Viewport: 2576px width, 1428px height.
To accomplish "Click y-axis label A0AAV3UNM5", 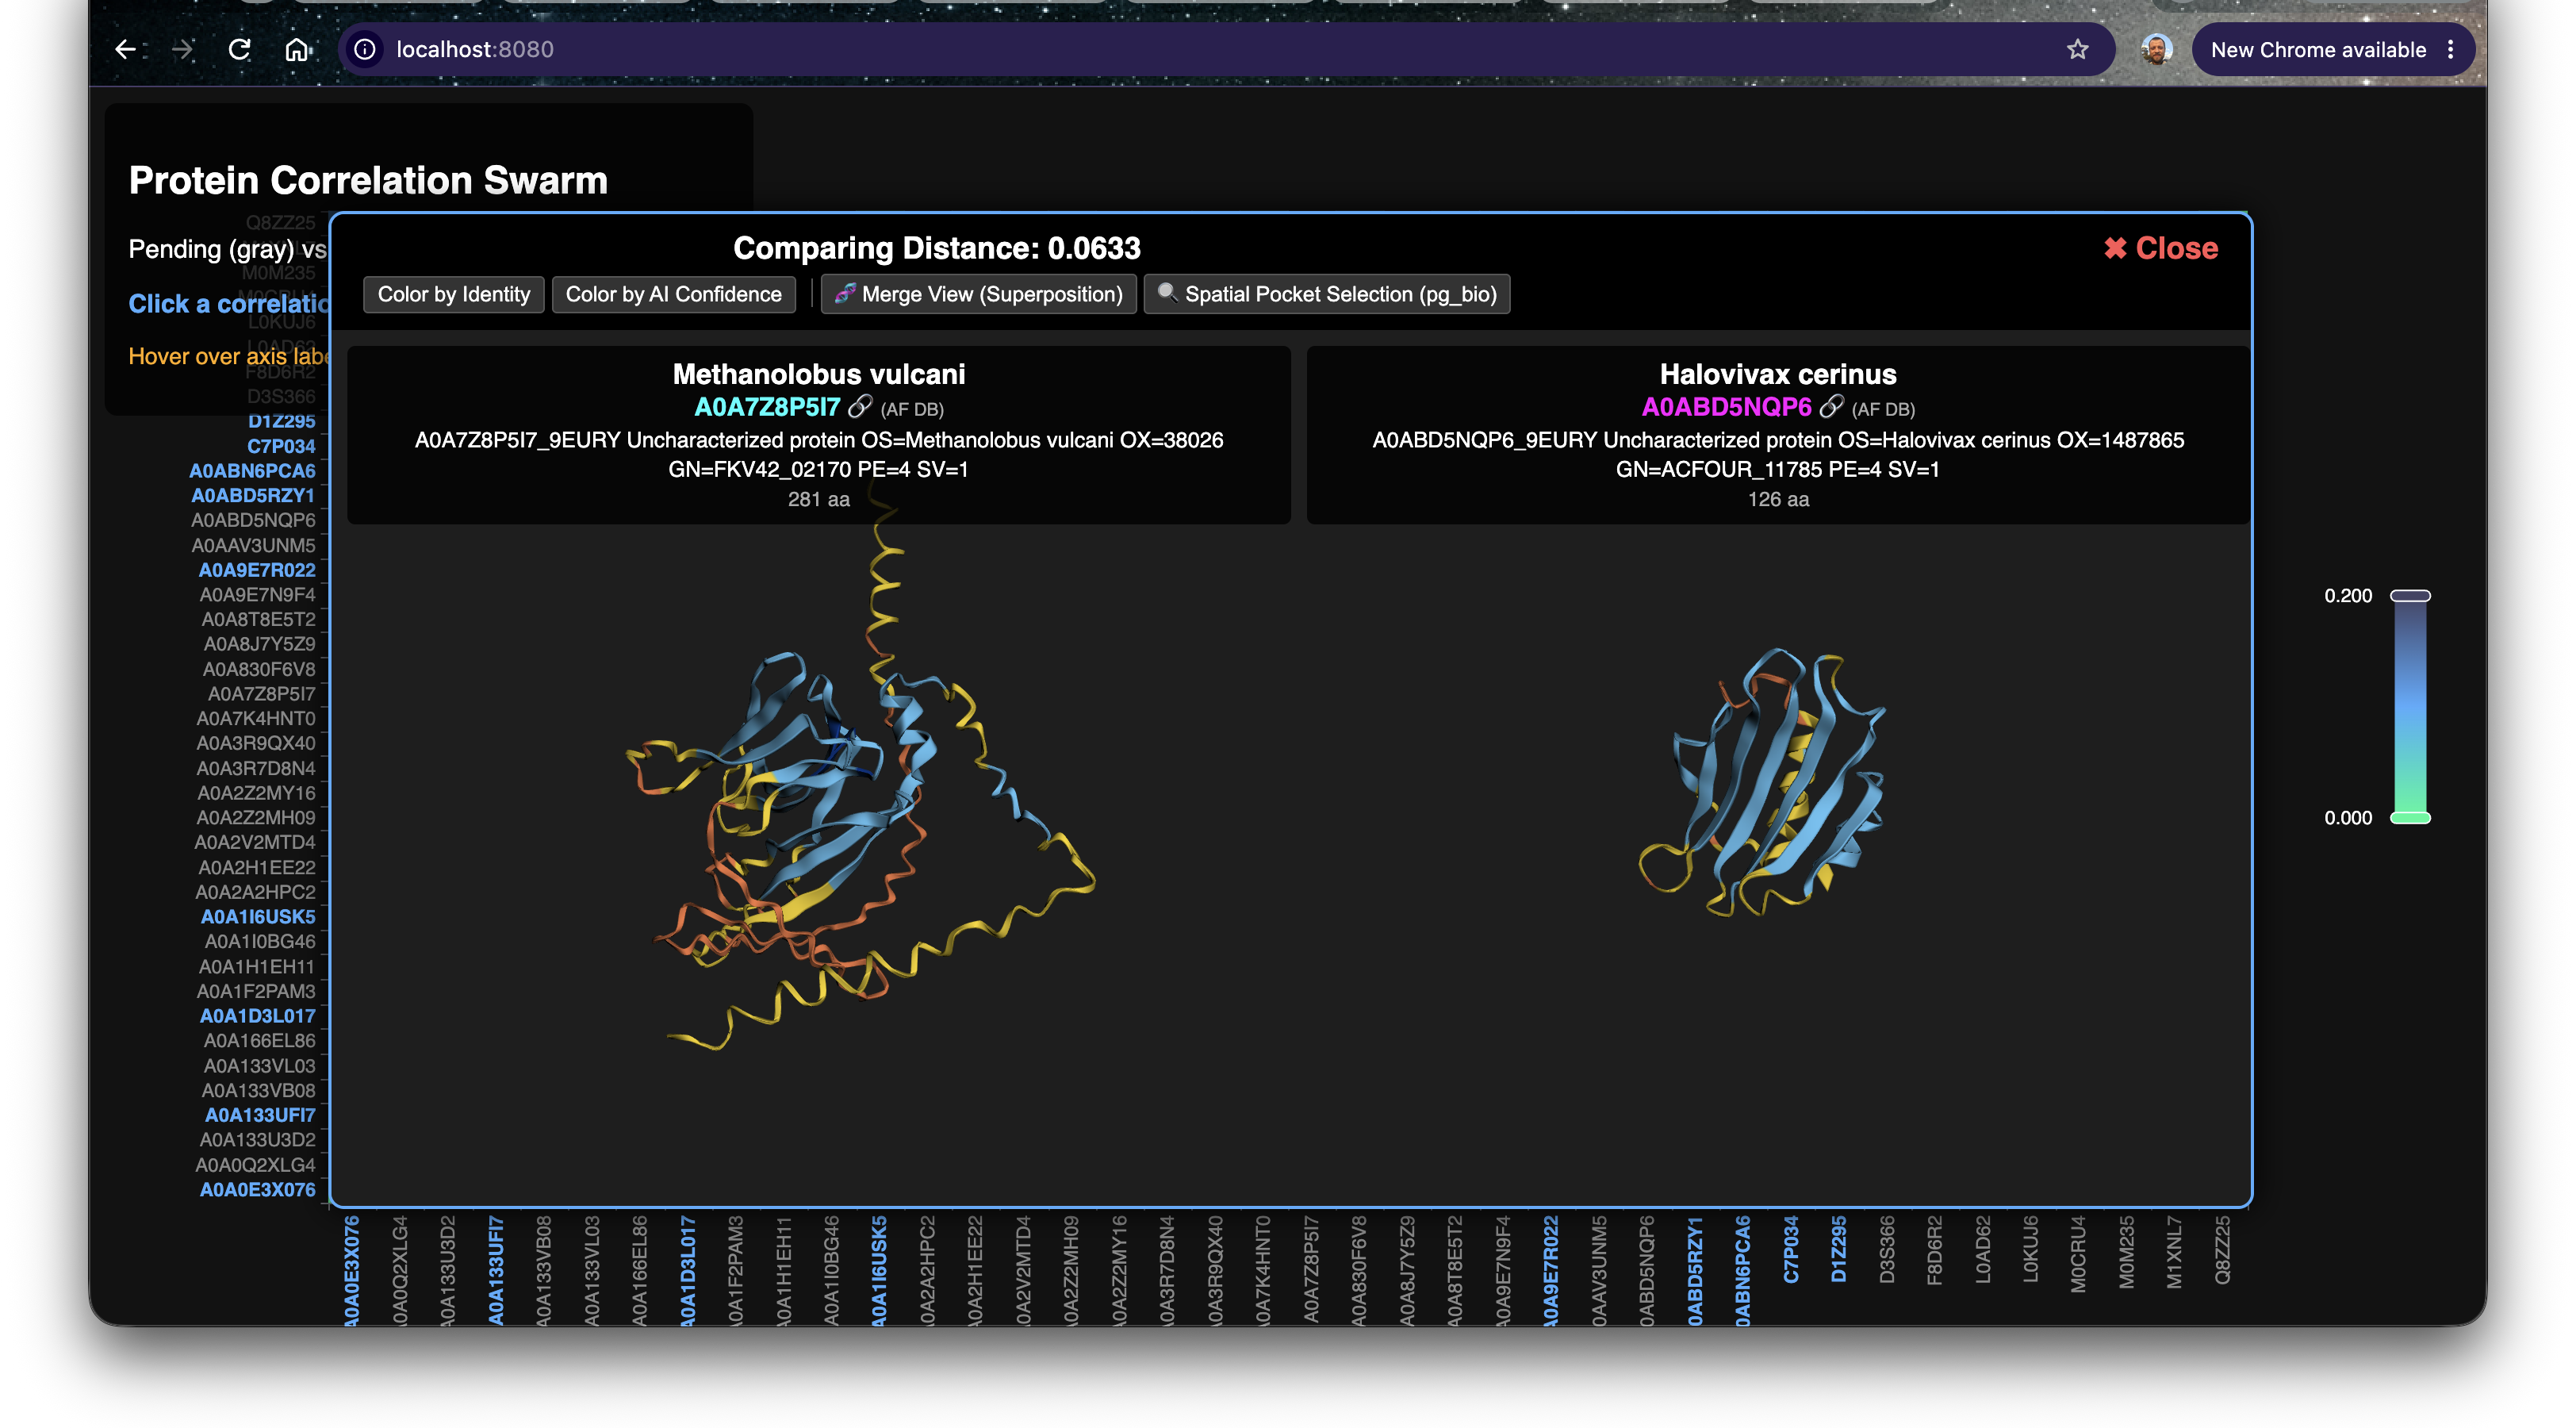I will (x=253, y=546).
